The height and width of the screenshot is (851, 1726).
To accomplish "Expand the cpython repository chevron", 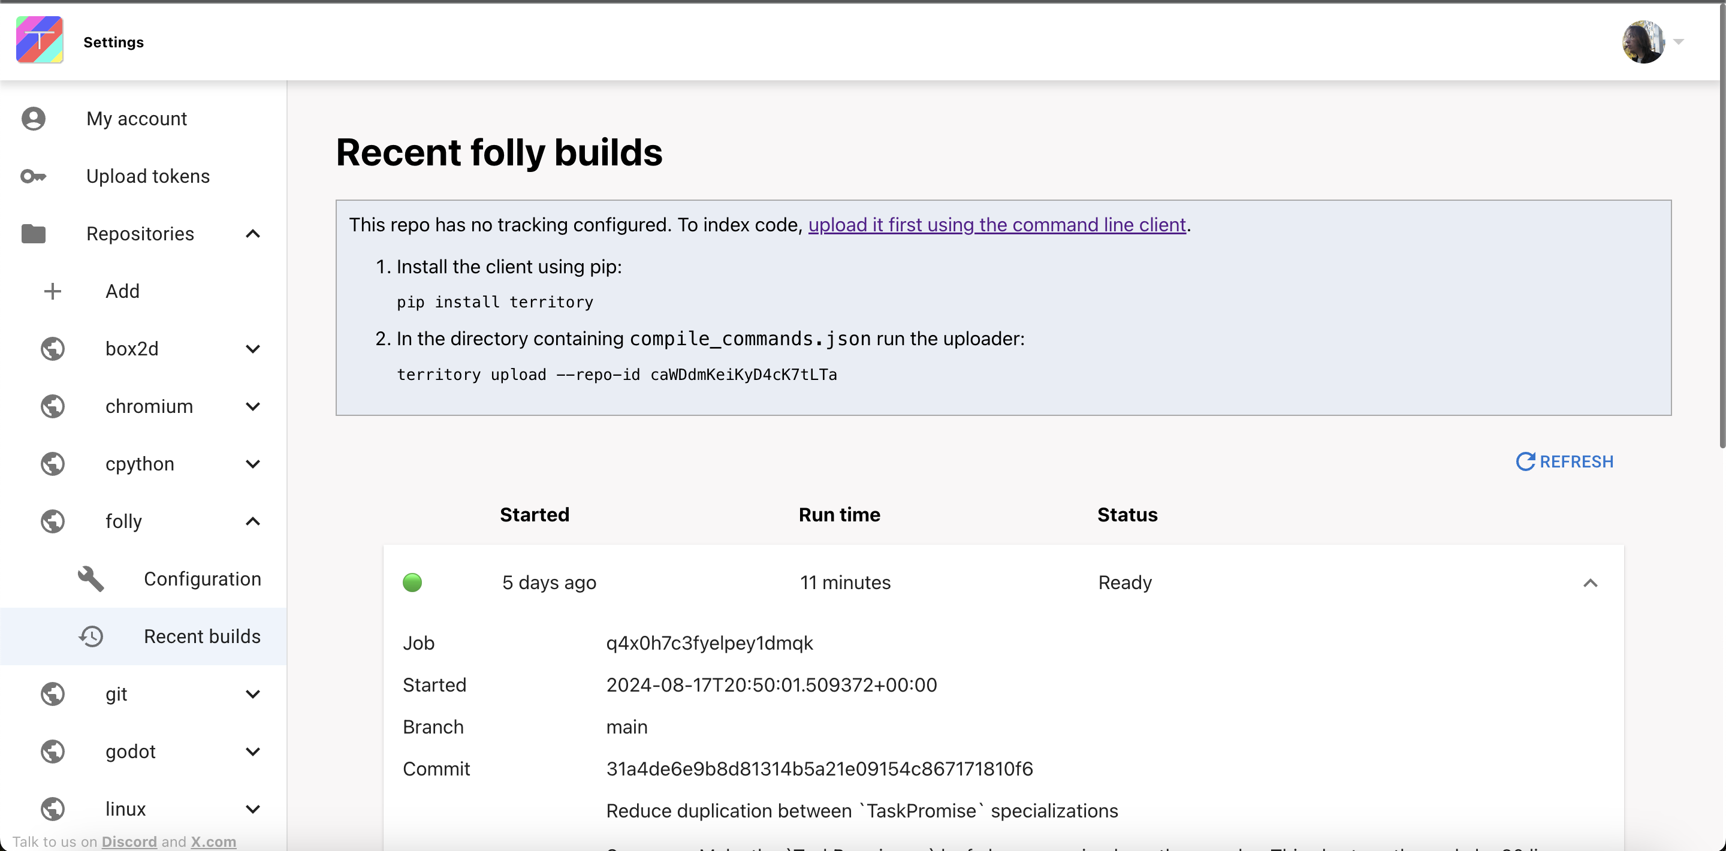I will coord(252,464).
